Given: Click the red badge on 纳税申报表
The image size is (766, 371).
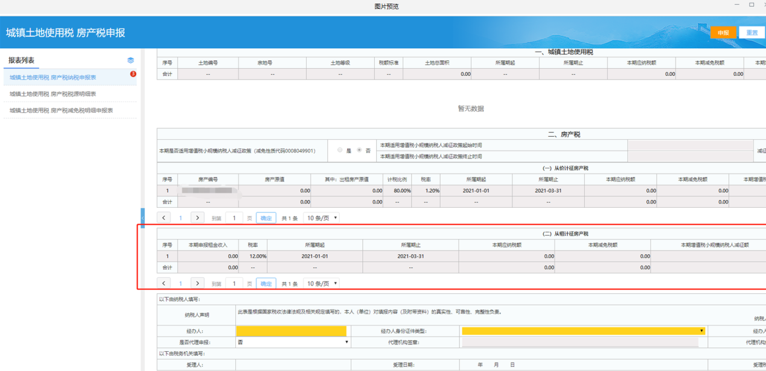Looking at the screenshot, I should tap(133, 74).
